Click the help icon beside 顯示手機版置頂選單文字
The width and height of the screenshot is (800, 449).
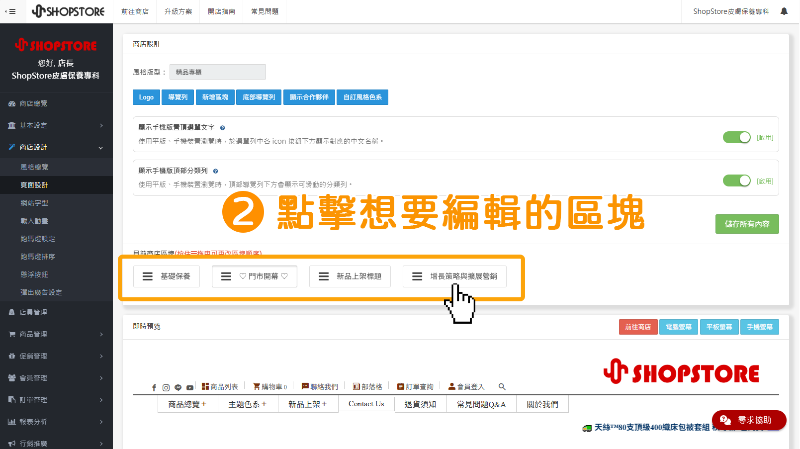click(x=222, y=128)
